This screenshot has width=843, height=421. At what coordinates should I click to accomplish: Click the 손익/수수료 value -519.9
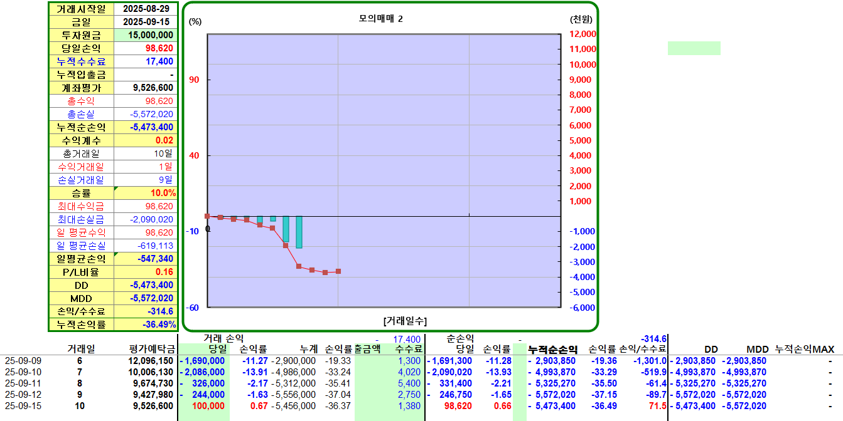click(x=653, y=372)
